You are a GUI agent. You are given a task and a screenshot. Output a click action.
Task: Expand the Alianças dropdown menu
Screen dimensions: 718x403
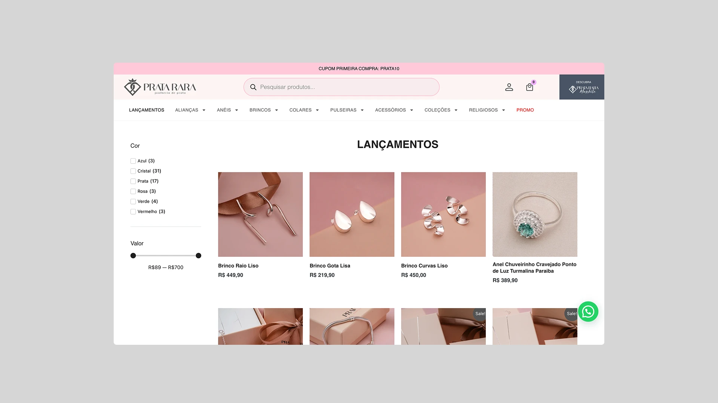click(190, 110)
